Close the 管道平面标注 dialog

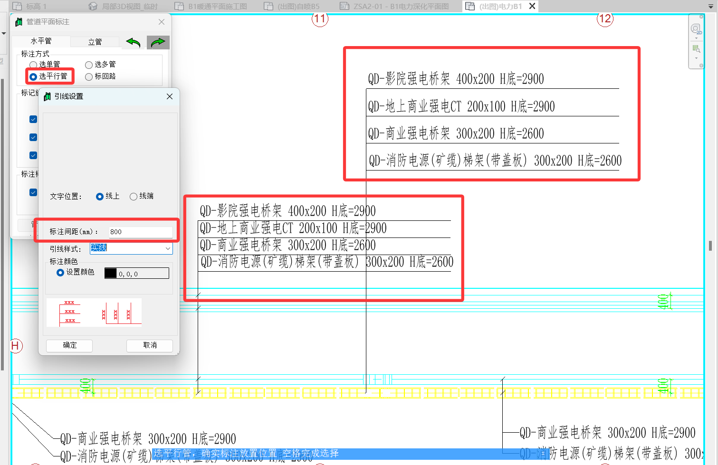[162, 22]
